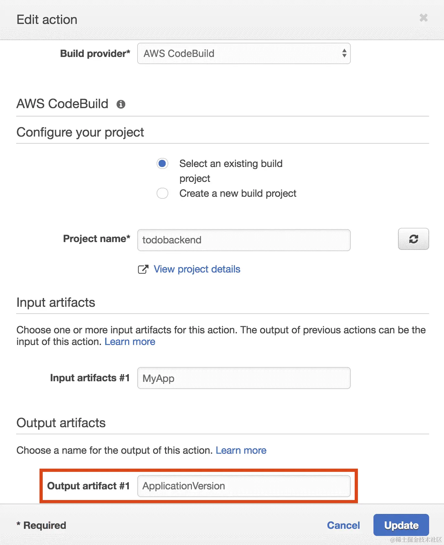This screenshot has width=444, height=545.
Task: Choose Select an existing build project
Action: (x=162, y=164)
